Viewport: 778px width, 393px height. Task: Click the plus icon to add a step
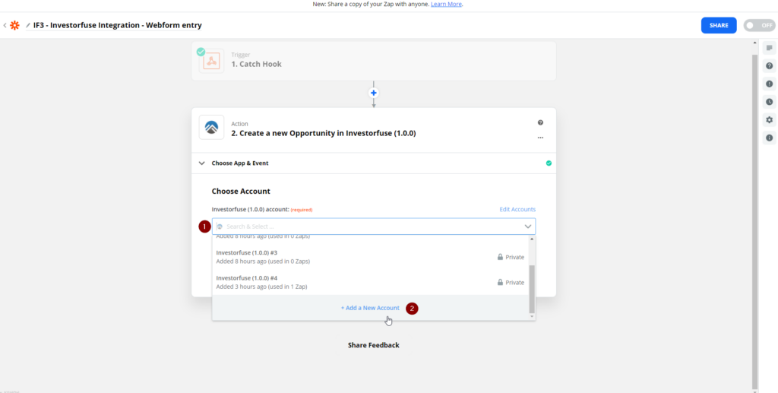pos(374,93)
